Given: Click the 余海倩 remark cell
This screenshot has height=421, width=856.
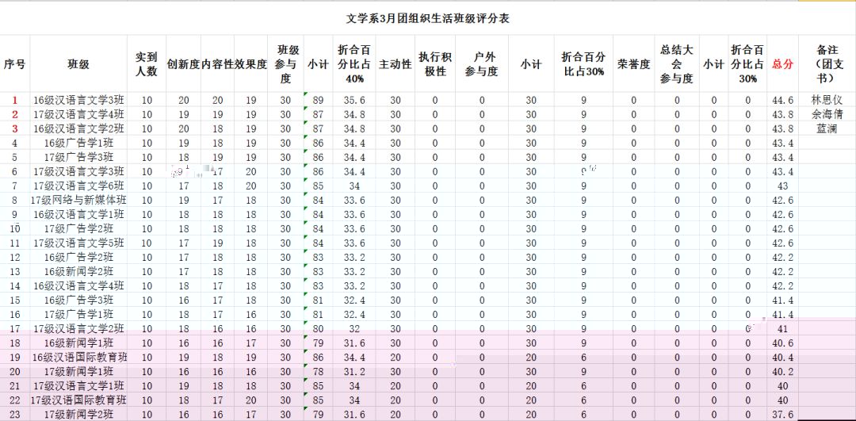Looking at the screenshot, I should point(827,115).
